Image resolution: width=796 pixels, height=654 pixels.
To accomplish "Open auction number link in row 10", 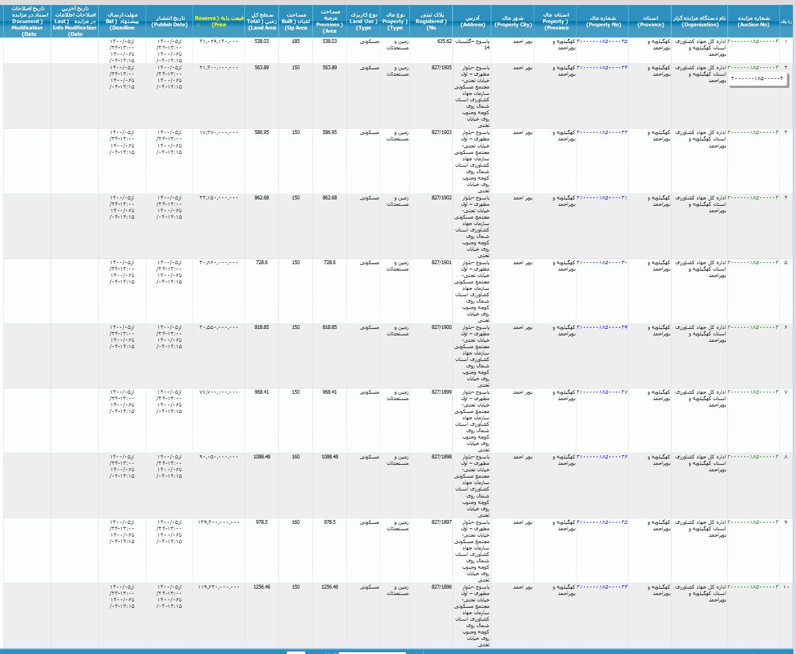I will pyautogui.click(x=753, y=587).
